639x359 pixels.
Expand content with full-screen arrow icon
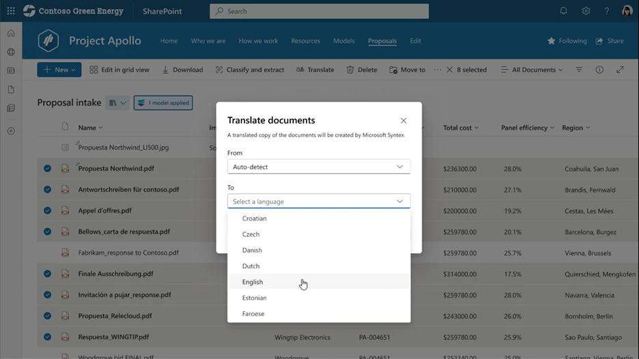(x=620, y=70)
